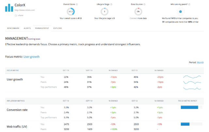Open the User growth focus metric selector

point(31,57)
